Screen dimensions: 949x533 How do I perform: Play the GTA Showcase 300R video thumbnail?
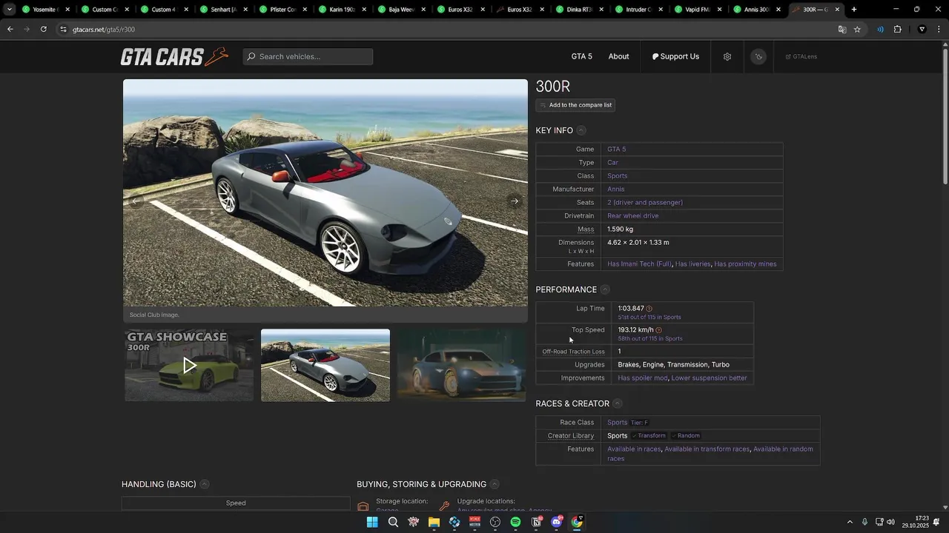[x=189, y=365]
